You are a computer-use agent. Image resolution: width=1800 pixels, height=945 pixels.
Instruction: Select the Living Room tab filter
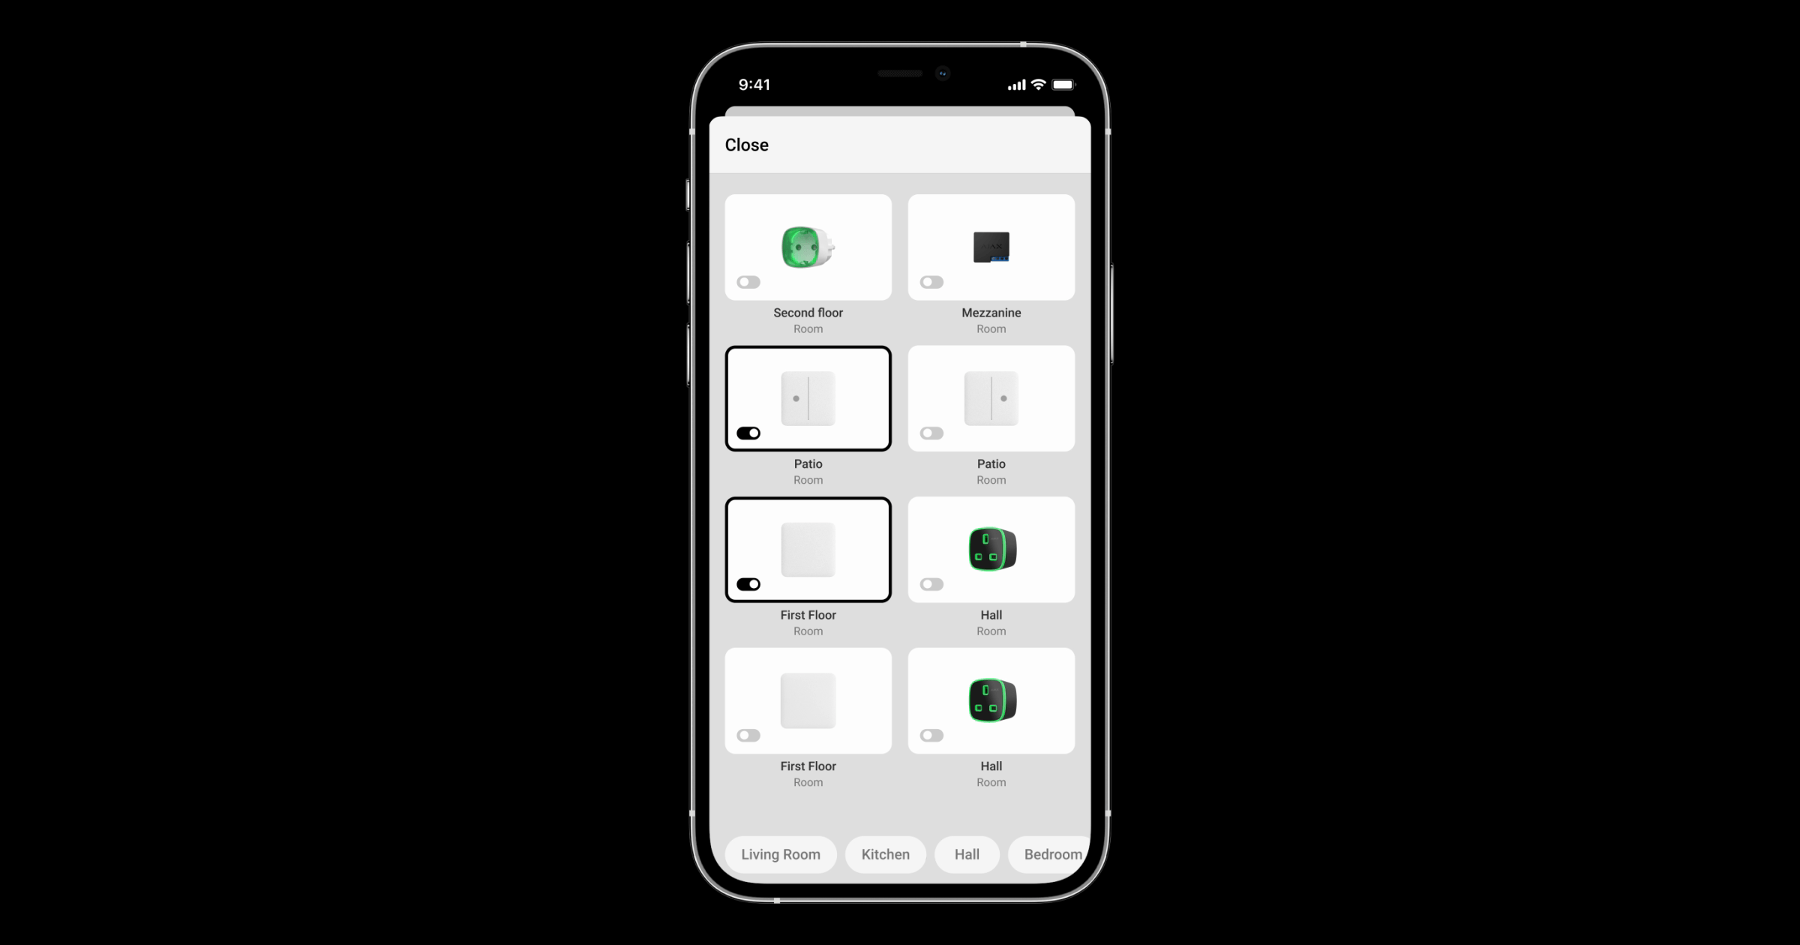pos(781,853)
